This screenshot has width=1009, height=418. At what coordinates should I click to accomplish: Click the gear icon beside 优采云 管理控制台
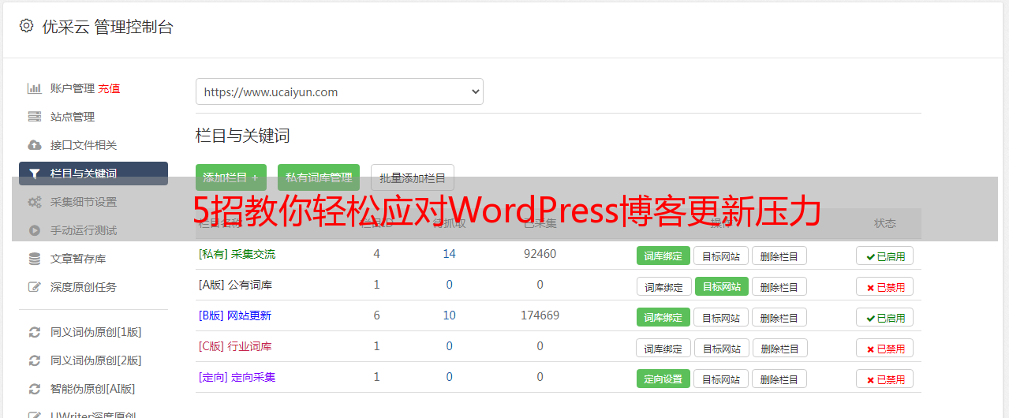26,26
